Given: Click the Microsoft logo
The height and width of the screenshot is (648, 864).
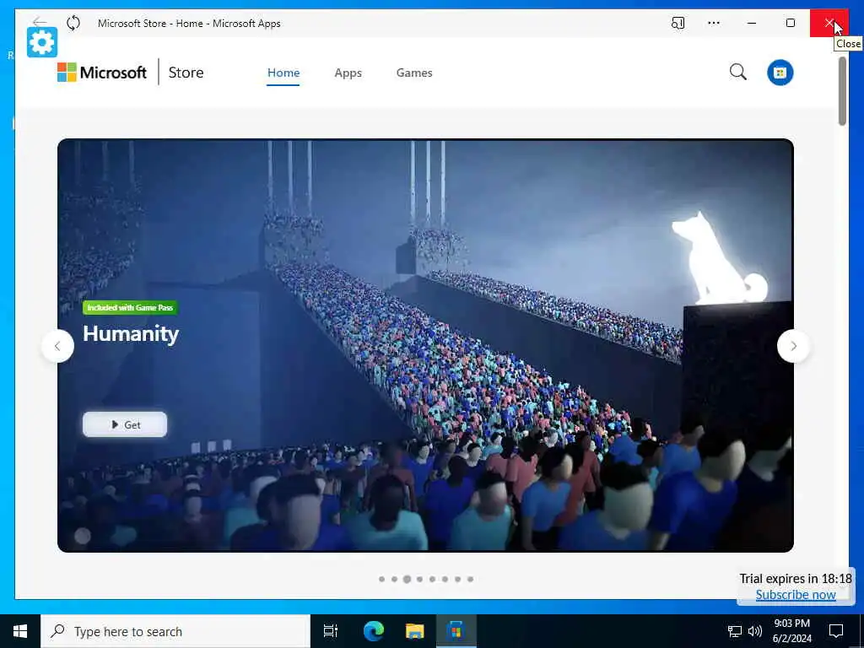Looking at the screenshot, I should click(102, 73).
